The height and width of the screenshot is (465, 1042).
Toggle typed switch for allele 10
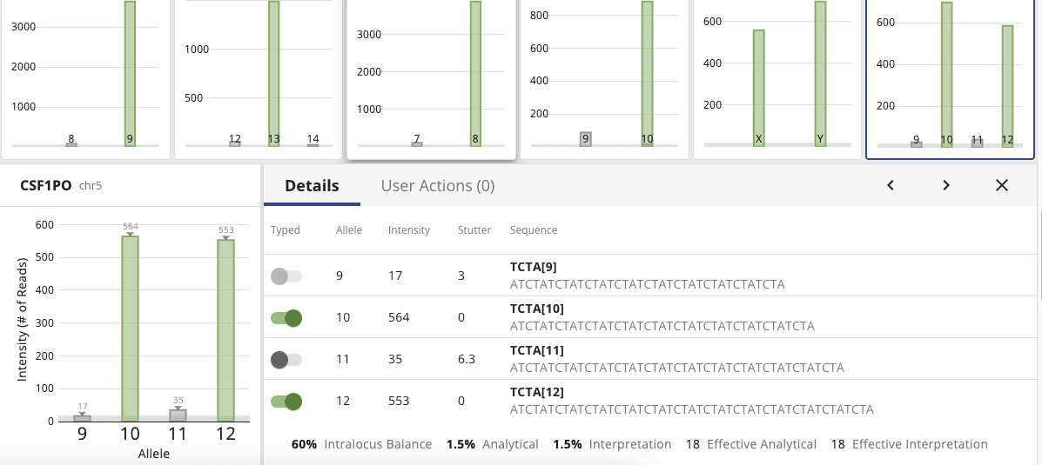(286, 318)
